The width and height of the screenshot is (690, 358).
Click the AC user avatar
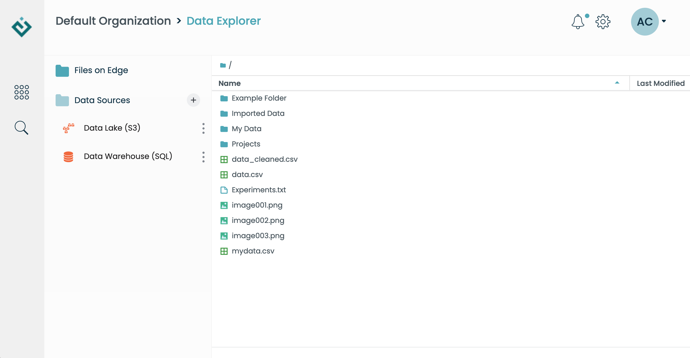[x=645, y=22]
